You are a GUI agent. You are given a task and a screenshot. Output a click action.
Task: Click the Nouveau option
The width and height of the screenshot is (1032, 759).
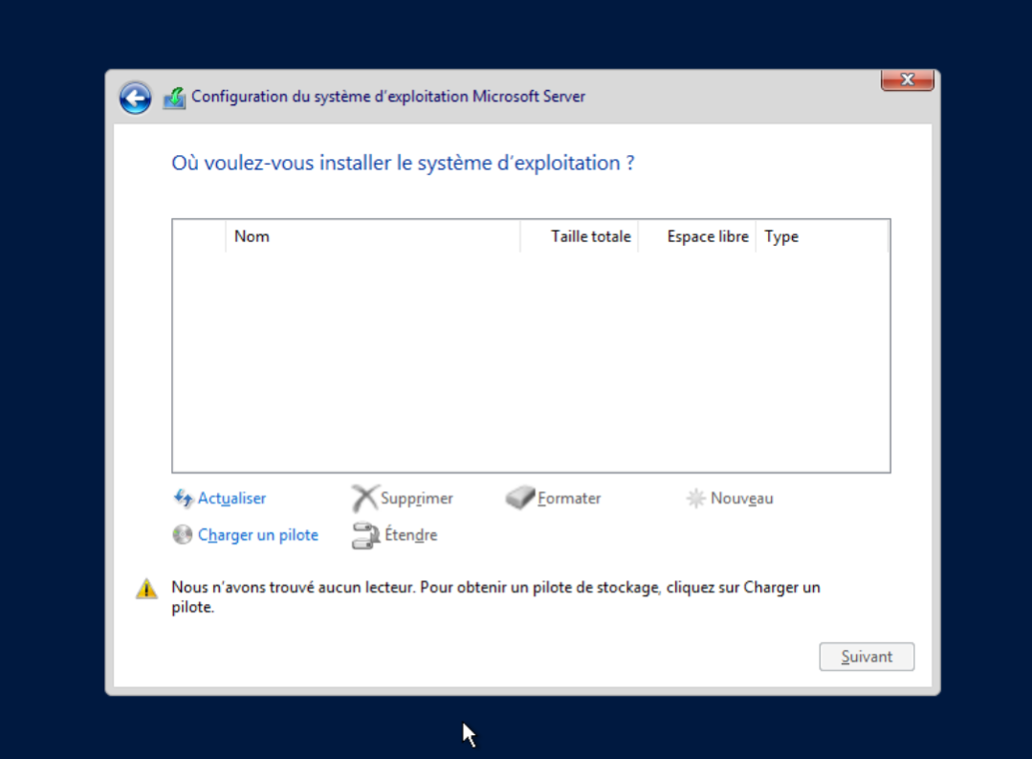742,498
